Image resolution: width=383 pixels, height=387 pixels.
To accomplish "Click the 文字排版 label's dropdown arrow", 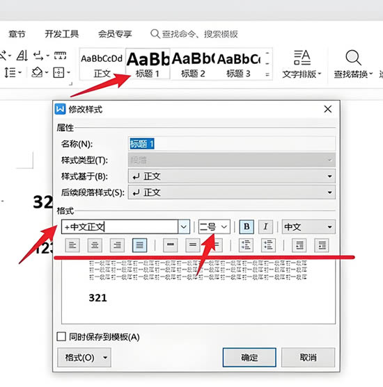I will coord(320,74).
